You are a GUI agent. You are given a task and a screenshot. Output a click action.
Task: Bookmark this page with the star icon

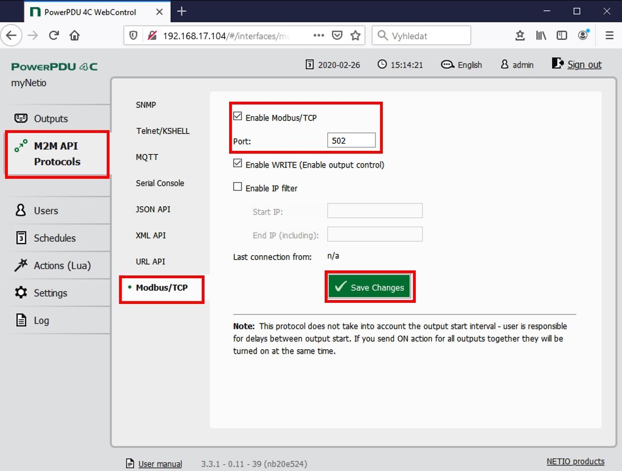tap(355, 36)
